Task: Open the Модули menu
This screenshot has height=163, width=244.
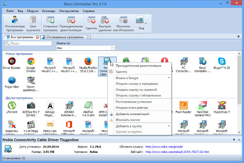Action: [x=32, y=11]
